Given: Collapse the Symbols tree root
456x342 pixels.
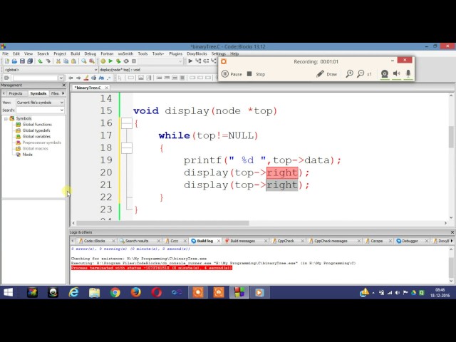Looking at the screenshot, I should 6,119.
